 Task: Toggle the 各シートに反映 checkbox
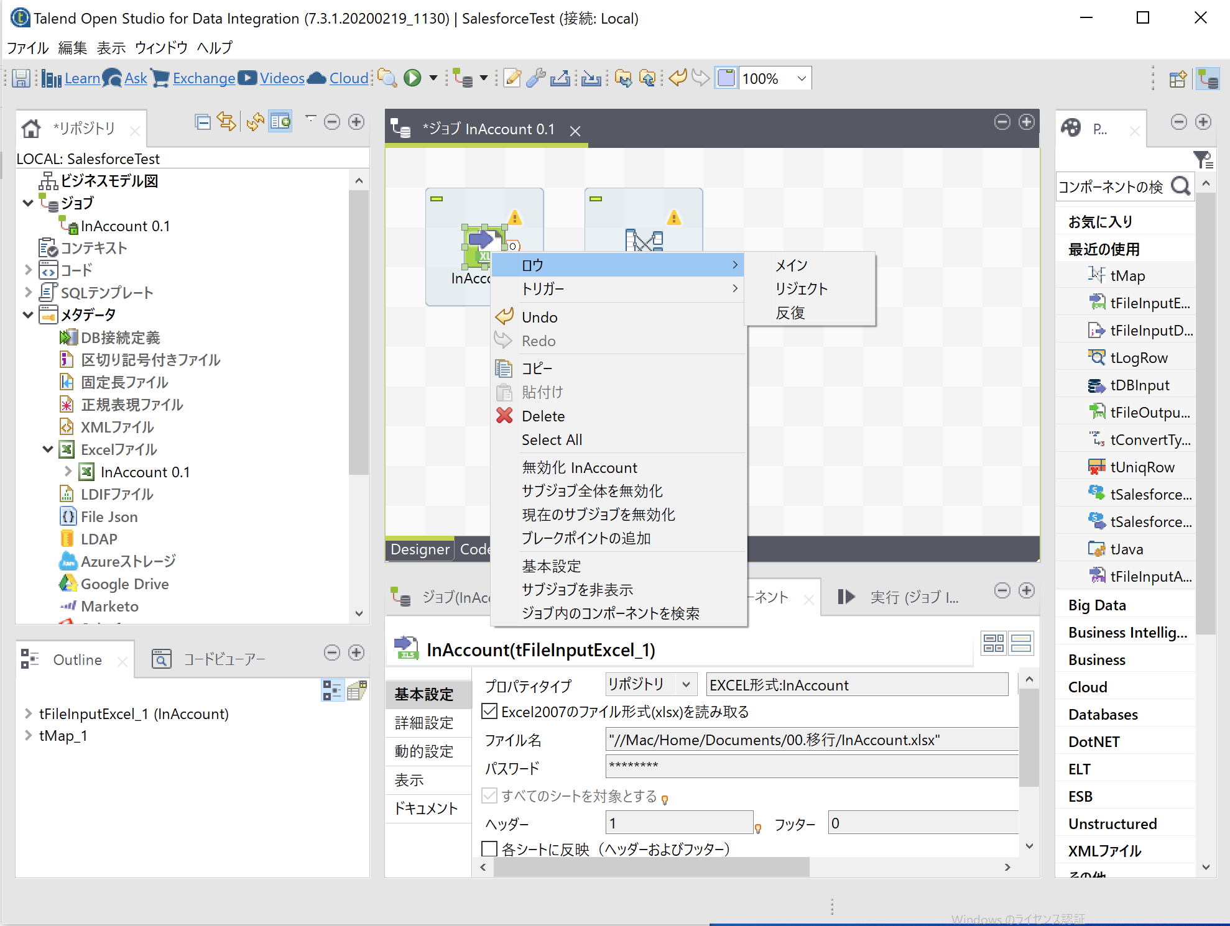(x=489, y=848)
